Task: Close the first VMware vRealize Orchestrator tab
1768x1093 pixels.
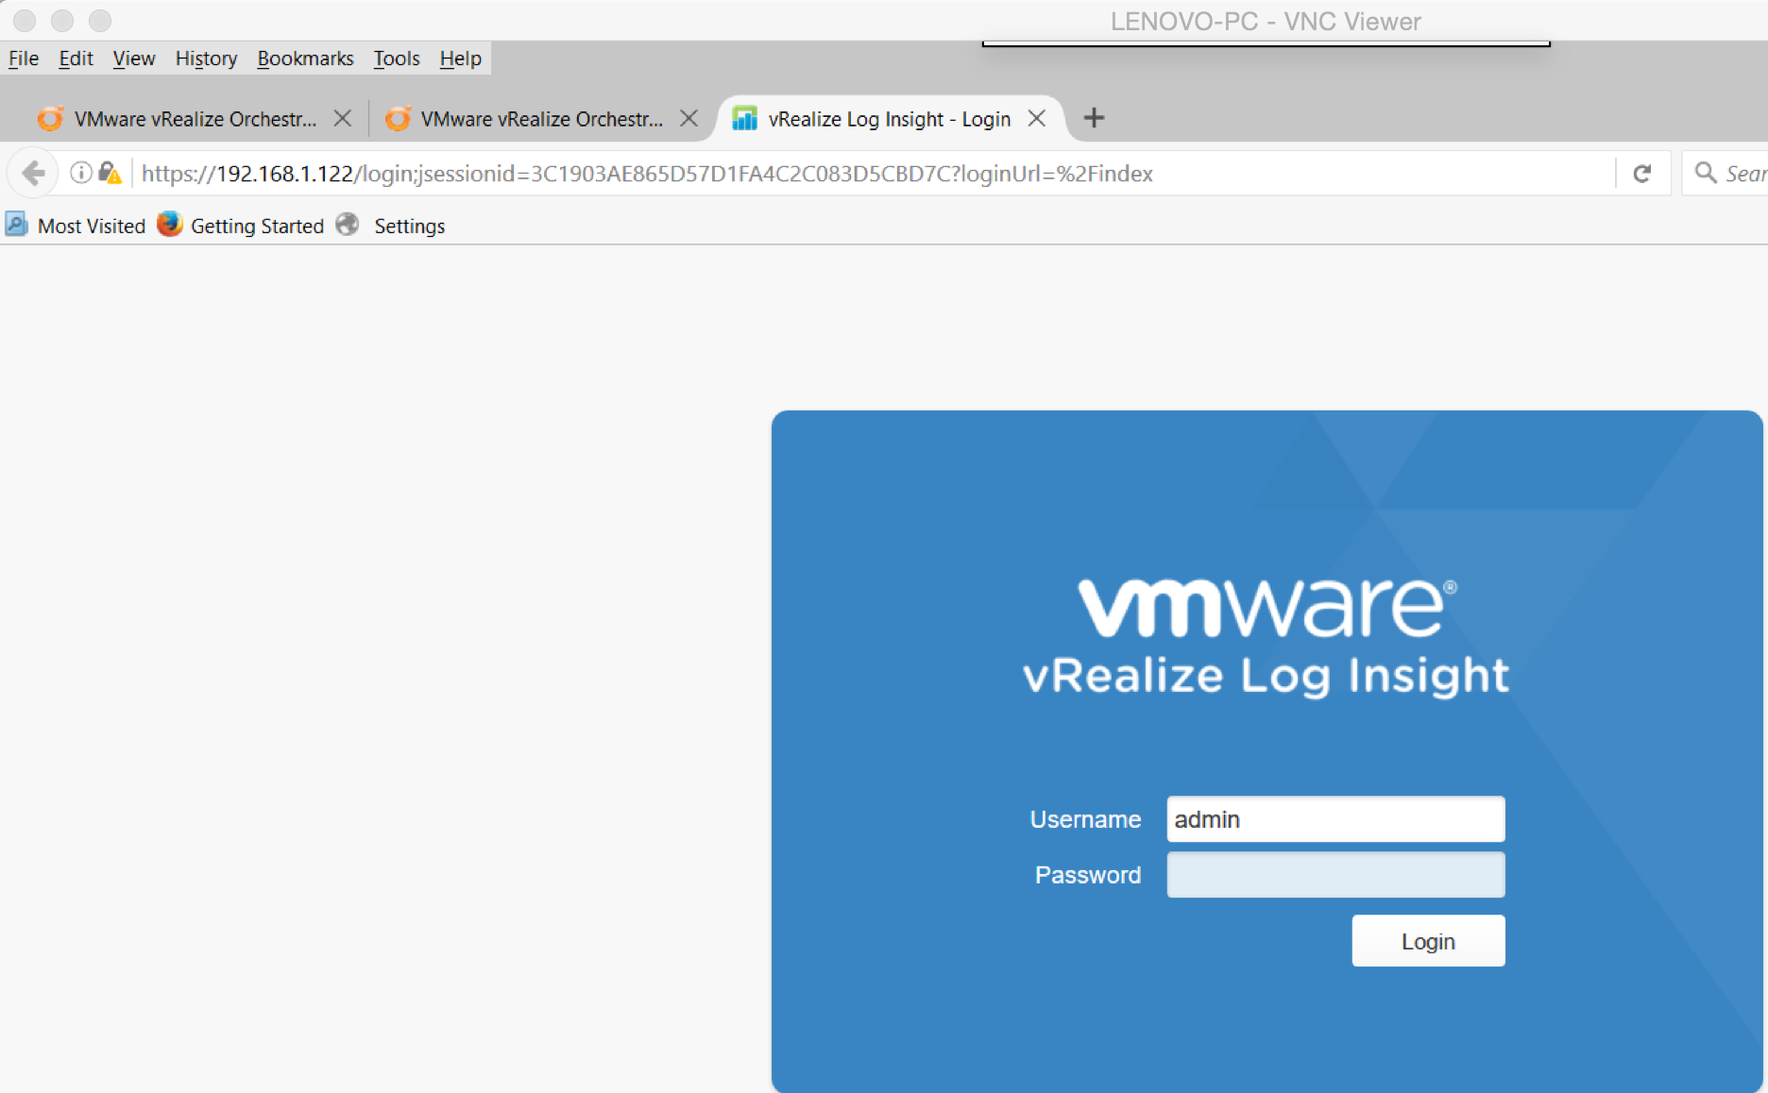Action: 343,118
